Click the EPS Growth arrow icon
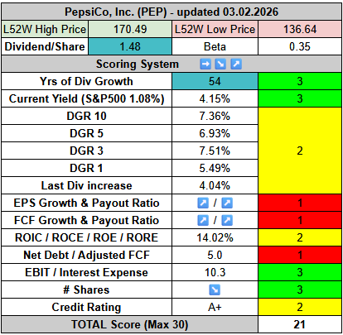343x335 pixels. click(203, 203)
